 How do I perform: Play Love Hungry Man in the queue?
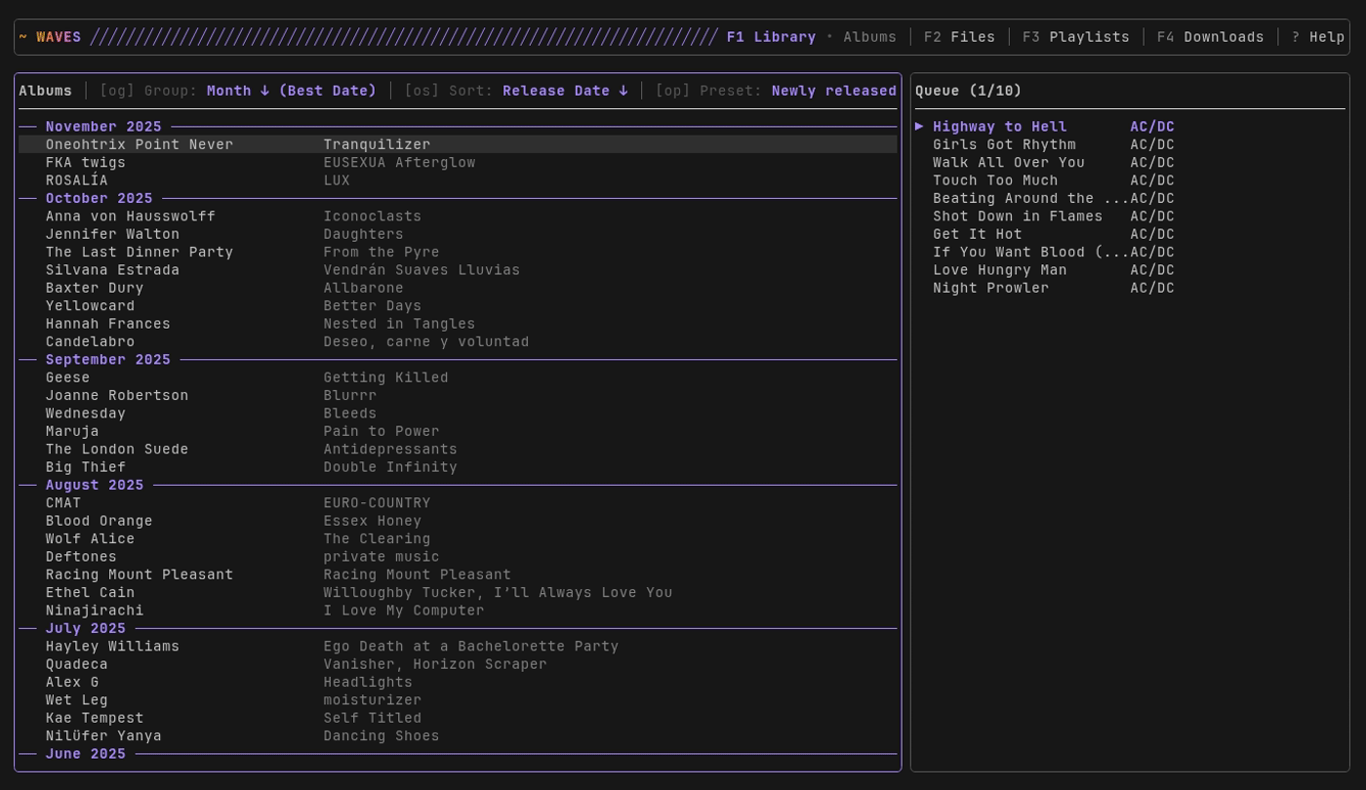pyautogui.click(x=1130, y=270)
